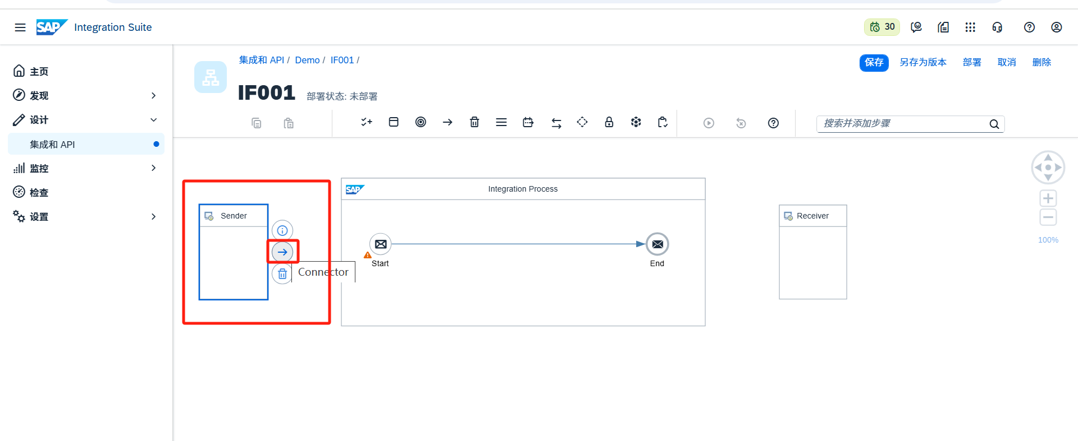Click the 删除 button
The image size is (1078, 441).
point(1042,62)
